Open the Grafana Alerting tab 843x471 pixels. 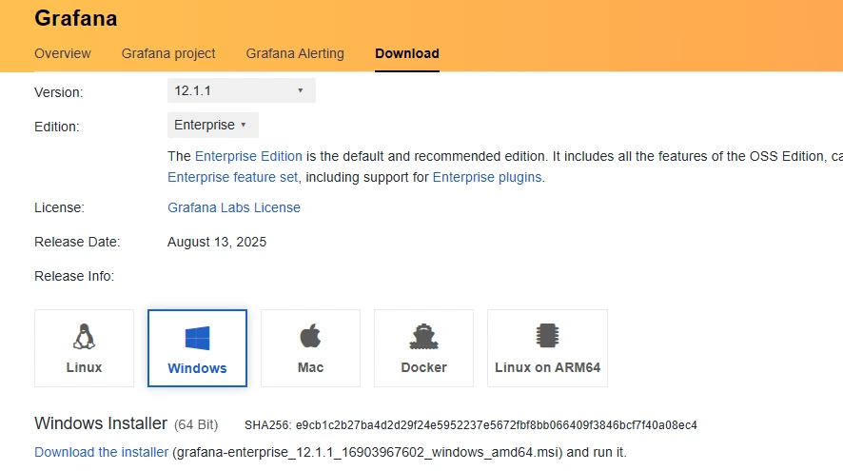(x=295, y=53)
